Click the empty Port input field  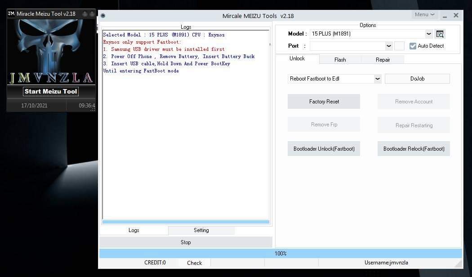pyautogui.click(x=347, y=46)
